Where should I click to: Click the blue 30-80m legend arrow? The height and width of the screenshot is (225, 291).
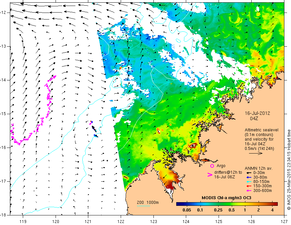249,177
